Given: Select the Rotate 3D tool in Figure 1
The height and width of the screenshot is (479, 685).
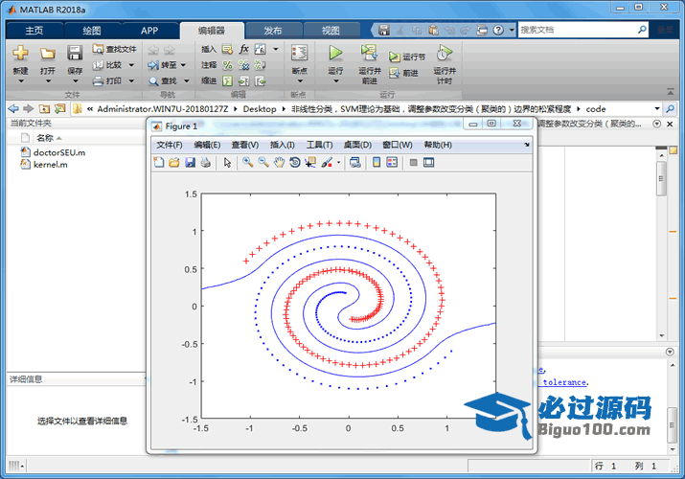Looking at the screenshot, I should tap(295, 163).
